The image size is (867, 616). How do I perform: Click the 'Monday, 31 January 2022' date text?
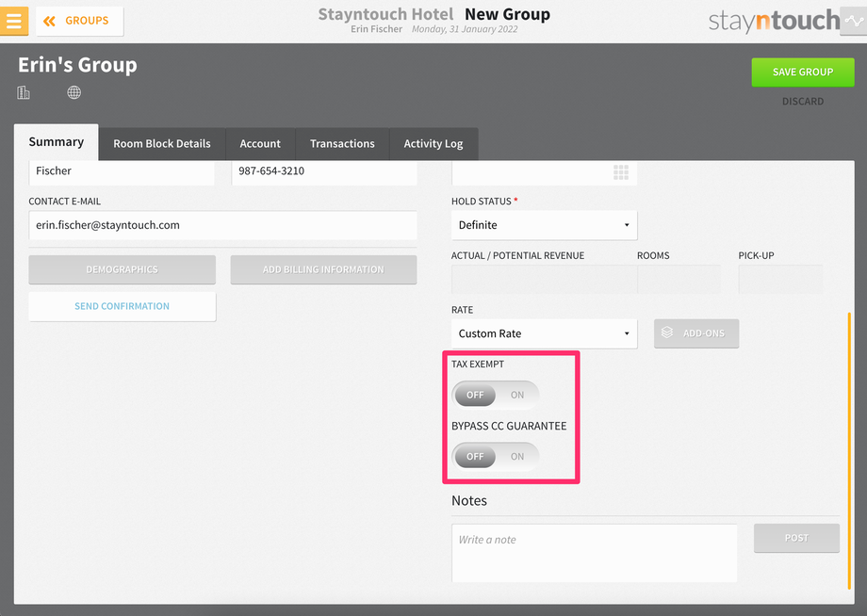click(465, 29)
